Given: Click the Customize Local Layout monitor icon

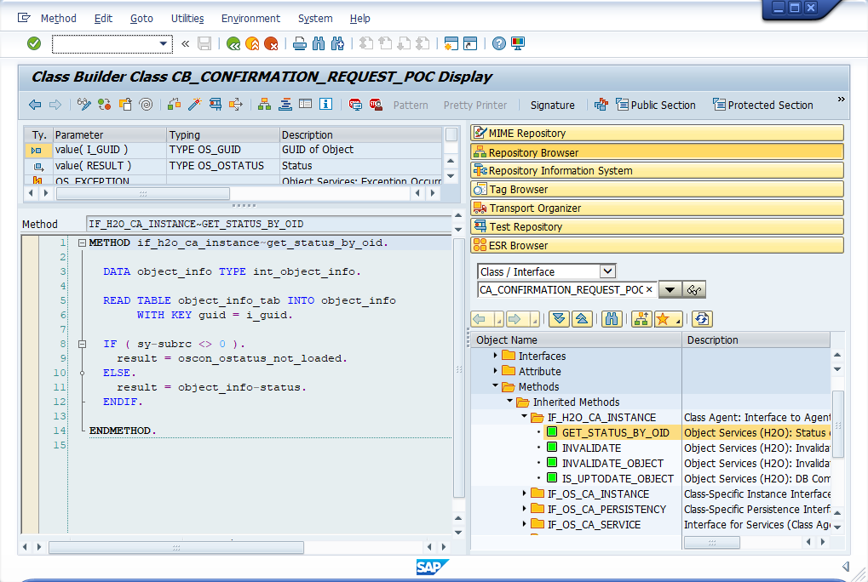Looking at the screenshot, I should coord(518,43).
